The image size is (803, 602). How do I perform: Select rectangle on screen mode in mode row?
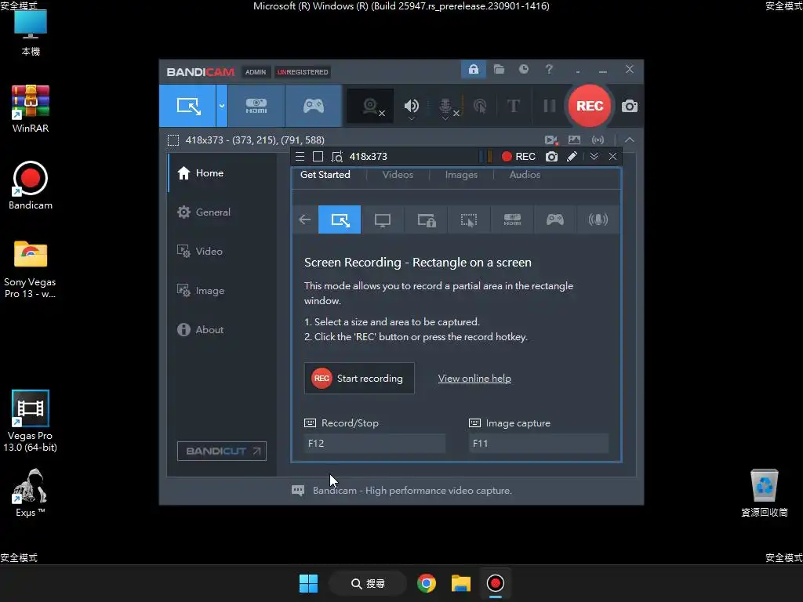(x=340, y=219)
